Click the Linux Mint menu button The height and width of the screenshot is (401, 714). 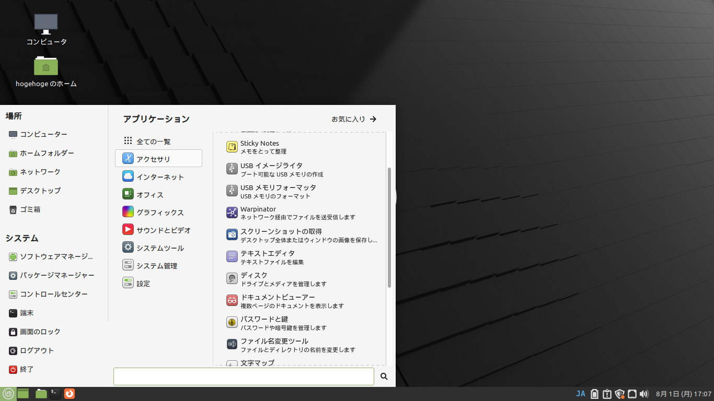[x=8, y=394]
